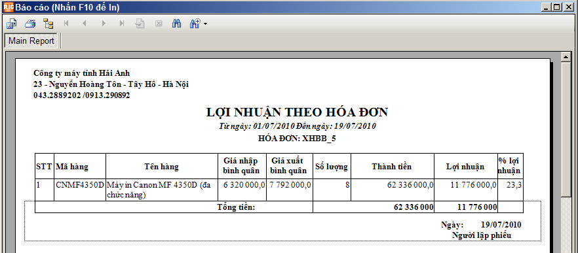
Task: Click address line 23 - Nguyễn Hoàng Tôn
Action: tap(111, 84)
